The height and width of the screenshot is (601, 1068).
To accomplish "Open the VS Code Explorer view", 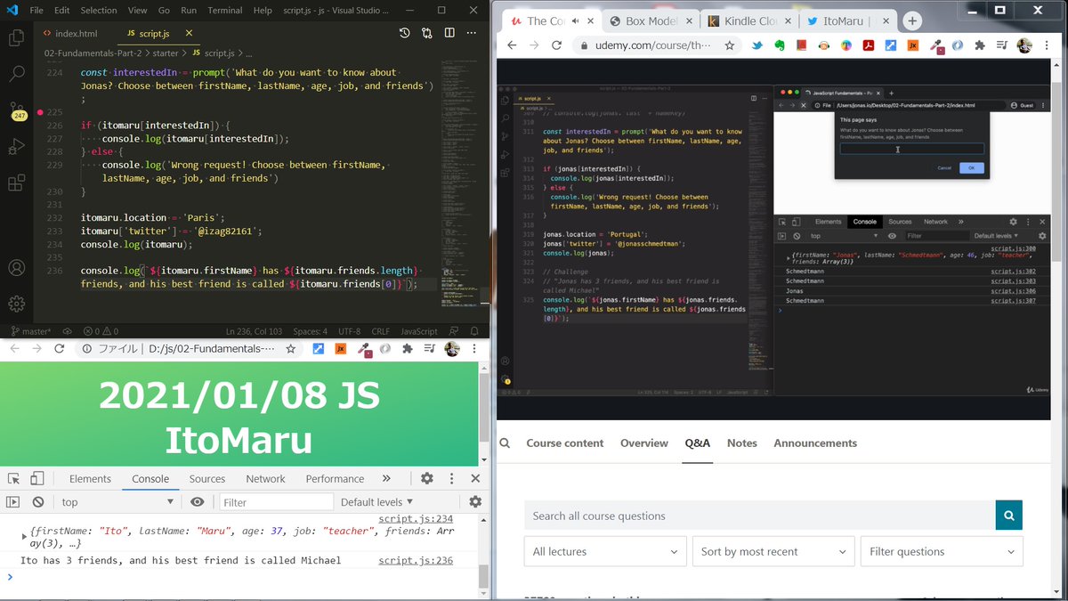I will pos(16,37).
